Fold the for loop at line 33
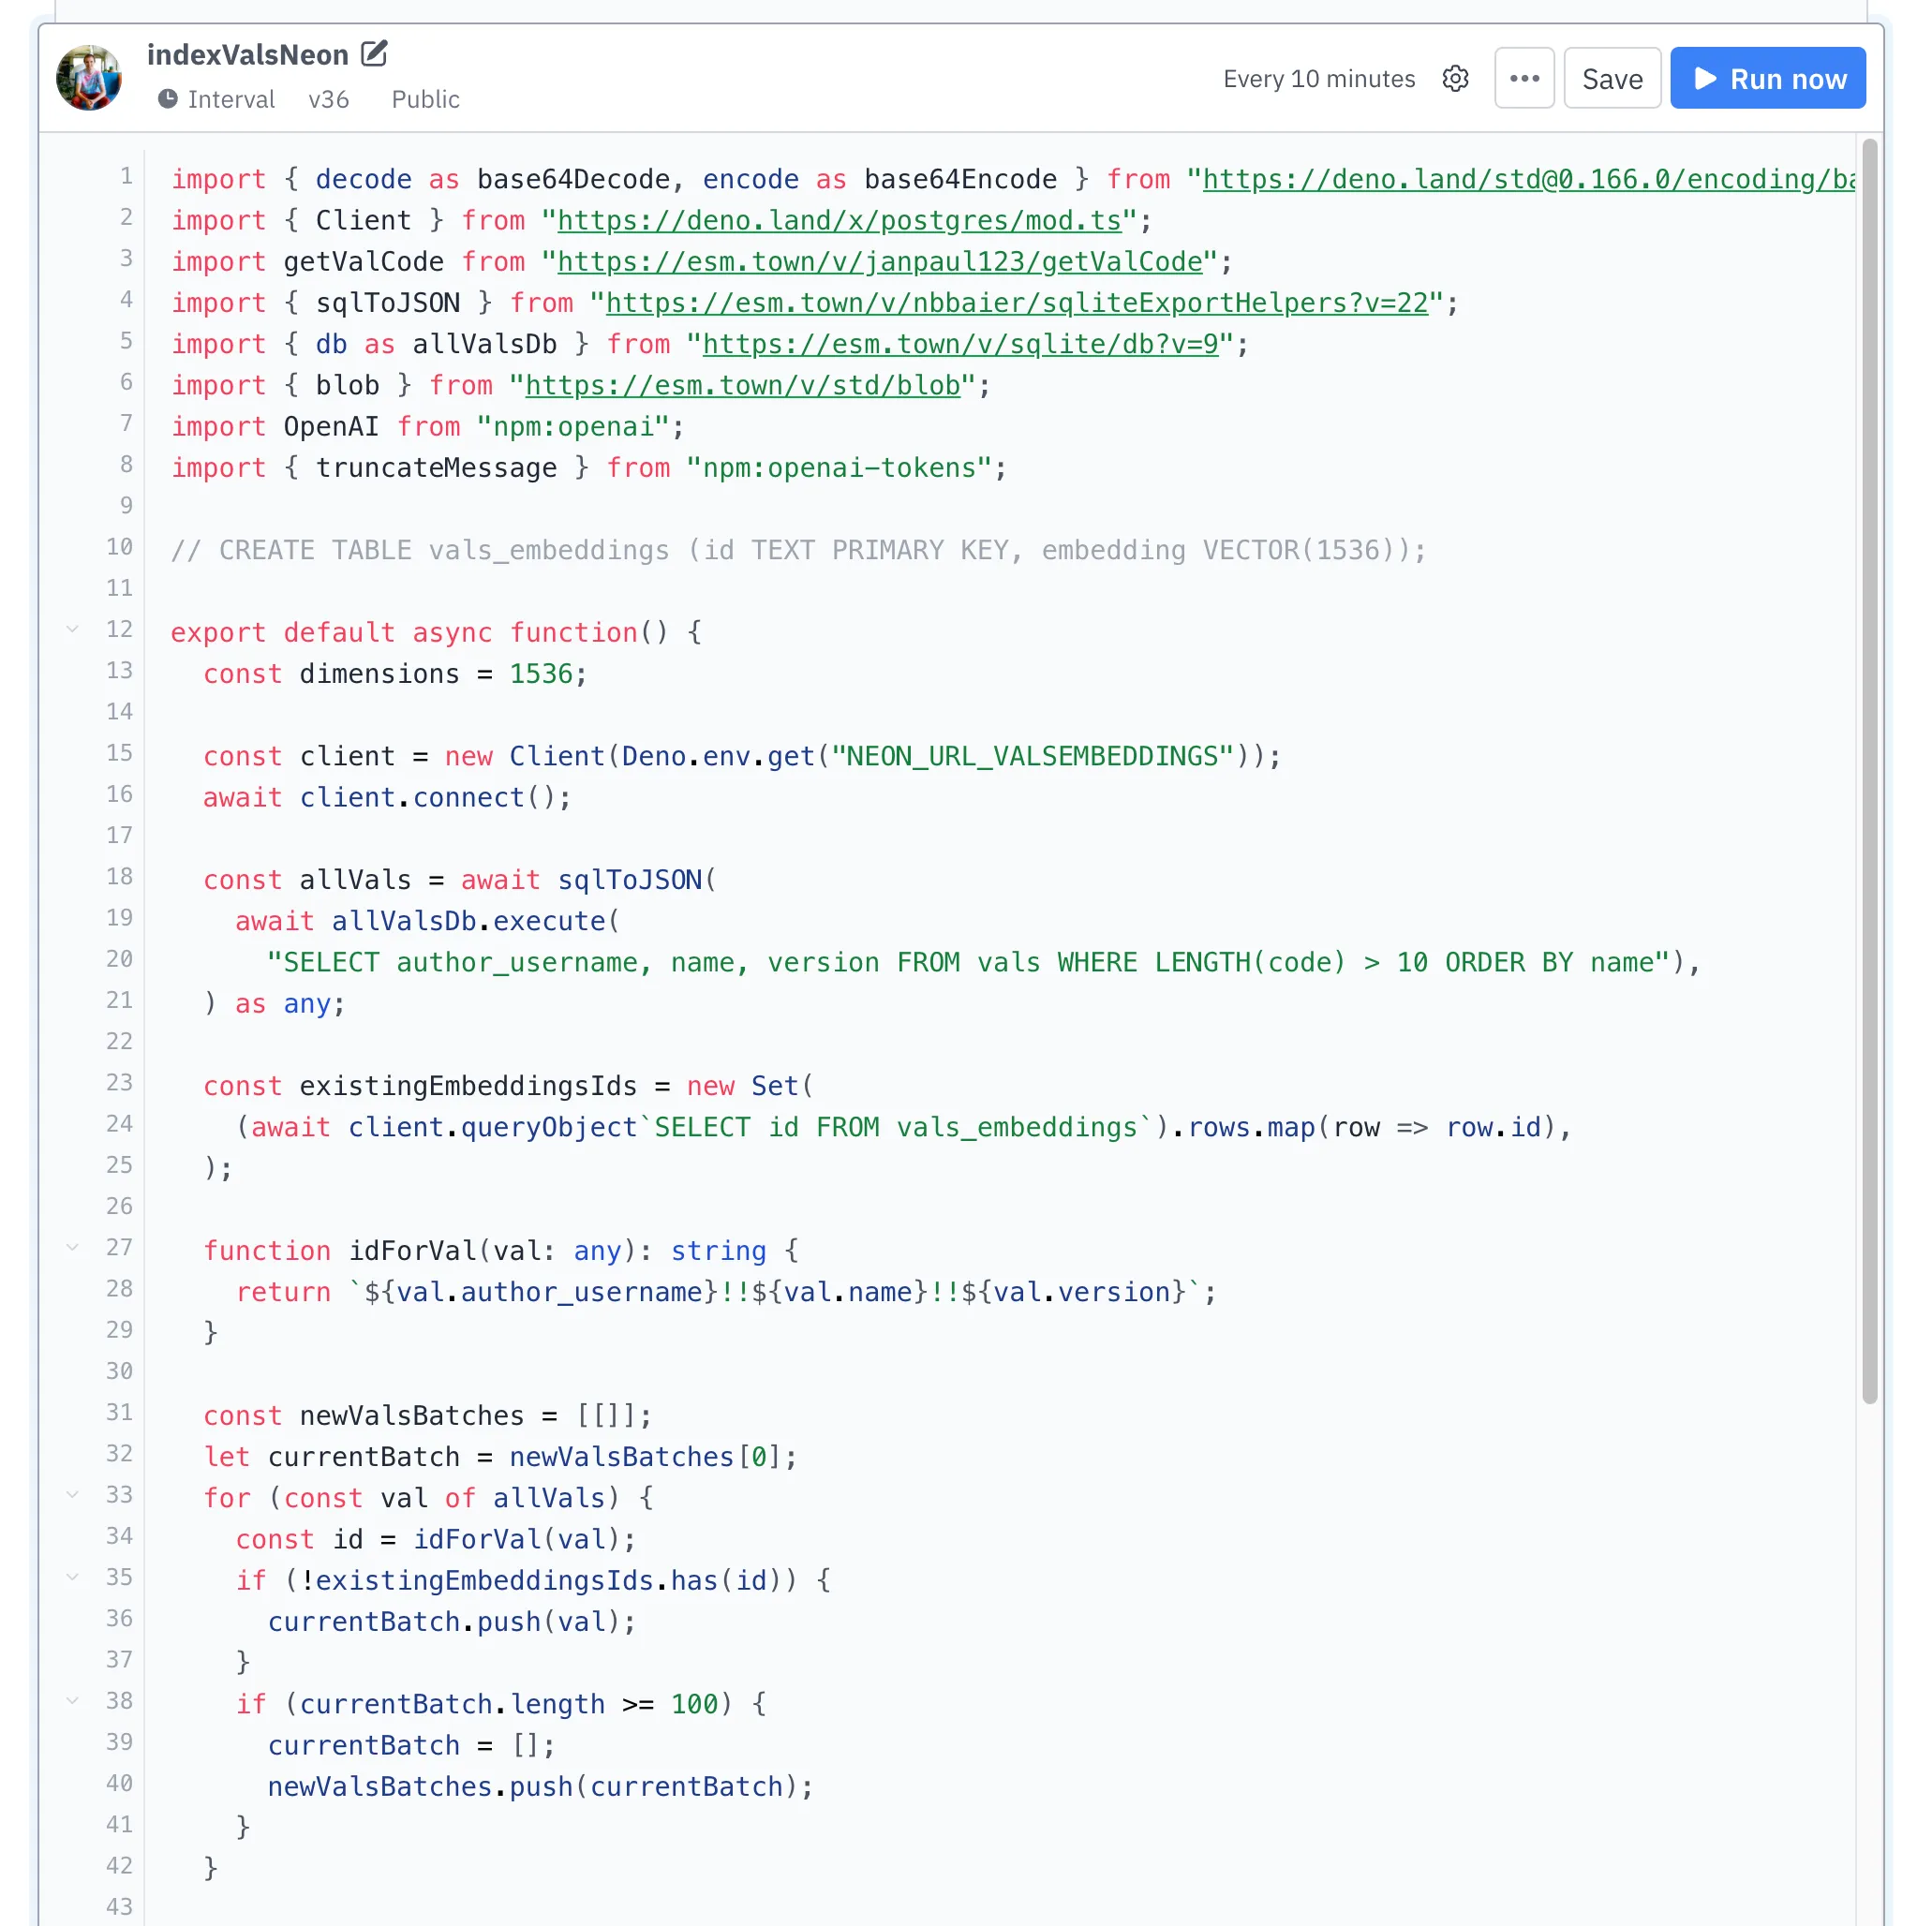Screen dimensions: 1932x1926 [73, 1494]
